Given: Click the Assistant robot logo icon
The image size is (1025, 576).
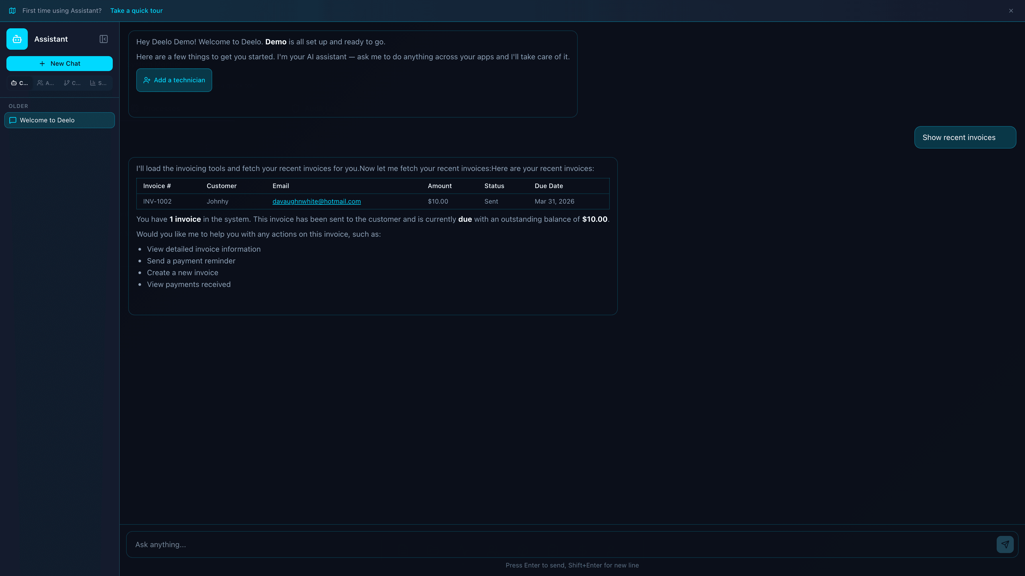Looking at the screenshot, I should click(x=17, y=39).
